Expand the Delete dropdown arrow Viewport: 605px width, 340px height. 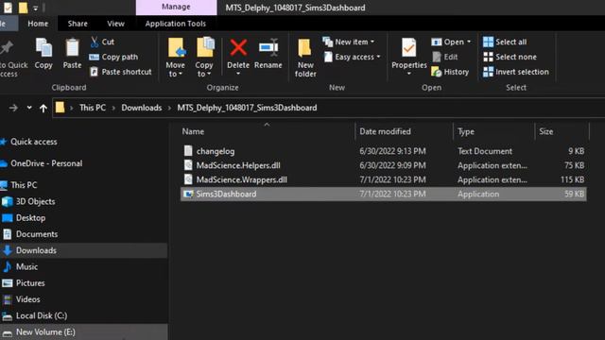[x=238, y=74]
